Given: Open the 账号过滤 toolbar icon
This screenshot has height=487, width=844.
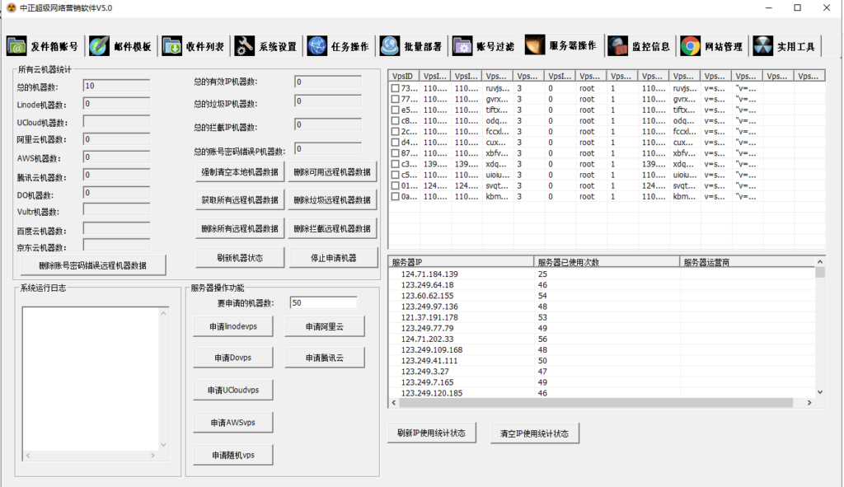Looking at the screenshot, I should [462, 46].
